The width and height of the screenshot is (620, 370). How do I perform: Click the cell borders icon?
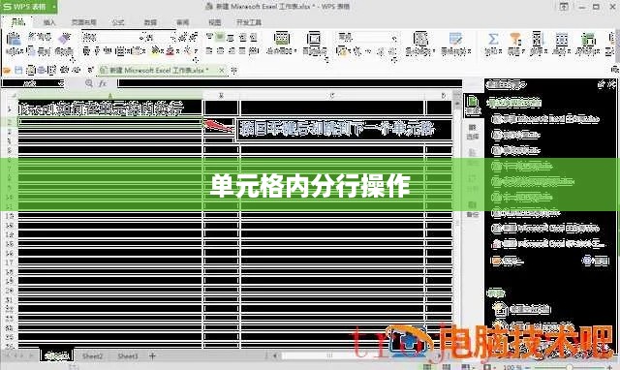[120, 51]
